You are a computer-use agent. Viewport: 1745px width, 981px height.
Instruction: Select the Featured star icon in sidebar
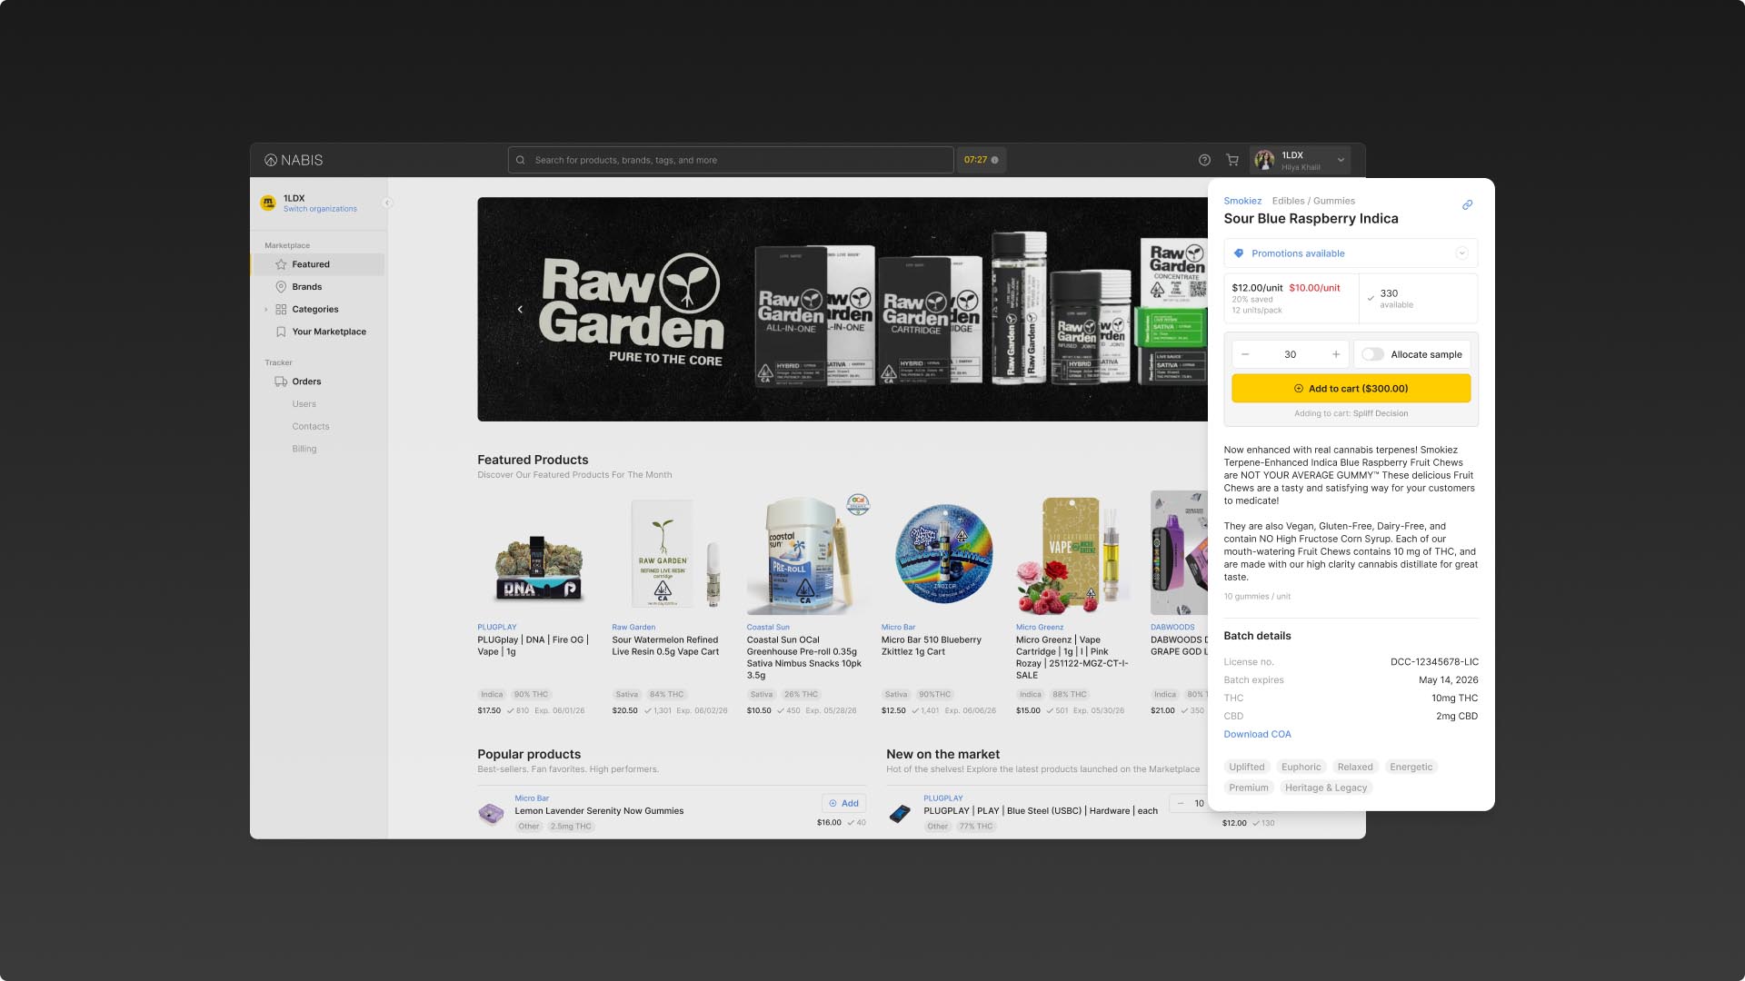[281, 264]
